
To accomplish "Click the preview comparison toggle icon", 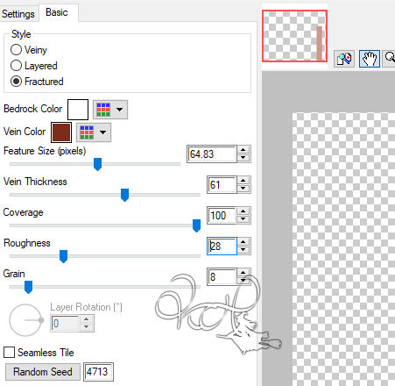I will click(344, 59).
